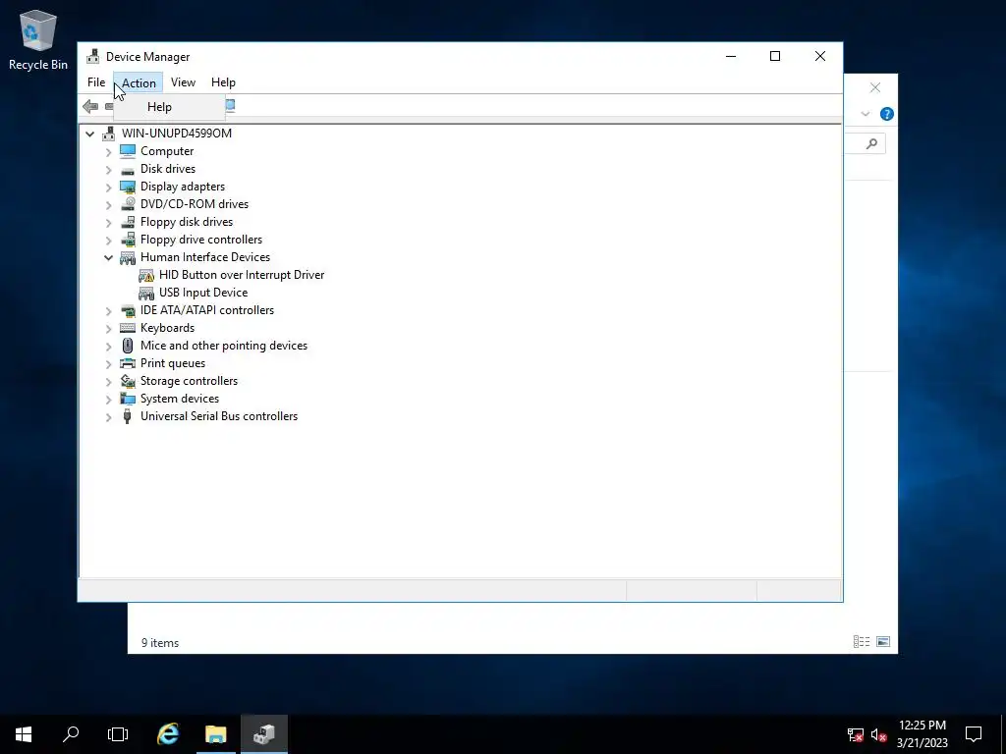1006x754 pixels.
Task: Select the Keyboards category icon
Action: pyautogui.click(x=128, y=328)
